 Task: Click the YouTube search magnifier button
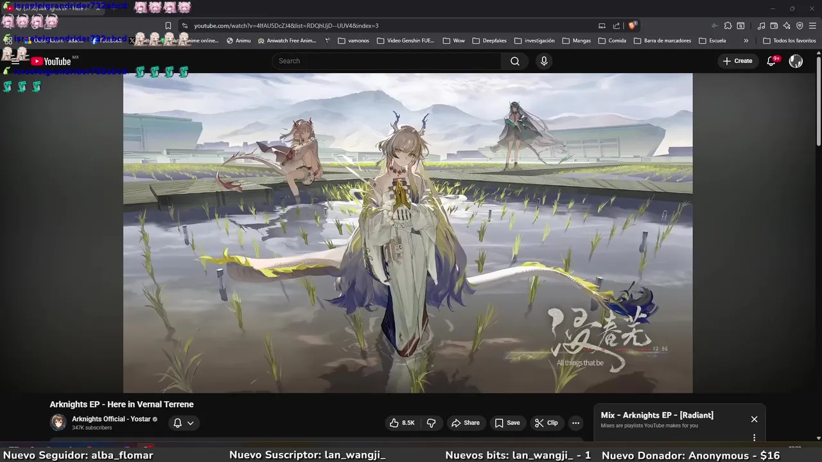[x=515, y=61]
